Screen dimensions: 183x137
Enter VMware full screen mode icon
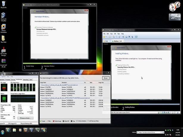pyautogui.click(x=129, y=37)
